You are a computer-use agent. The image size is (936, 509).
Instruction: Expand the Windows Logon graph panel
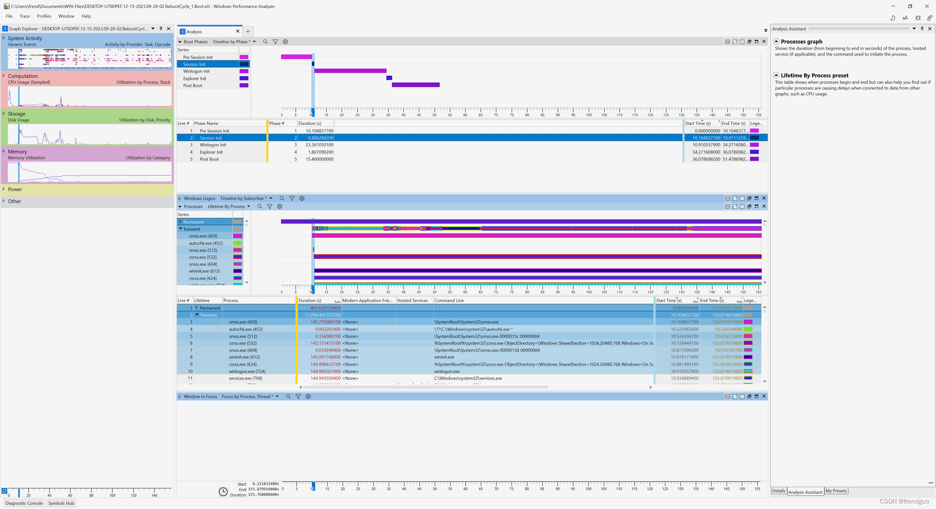click(x=180, y=198)
